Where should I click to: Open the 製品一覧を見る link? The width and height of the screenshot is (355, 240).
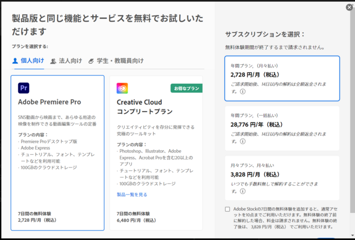[132, 195]
